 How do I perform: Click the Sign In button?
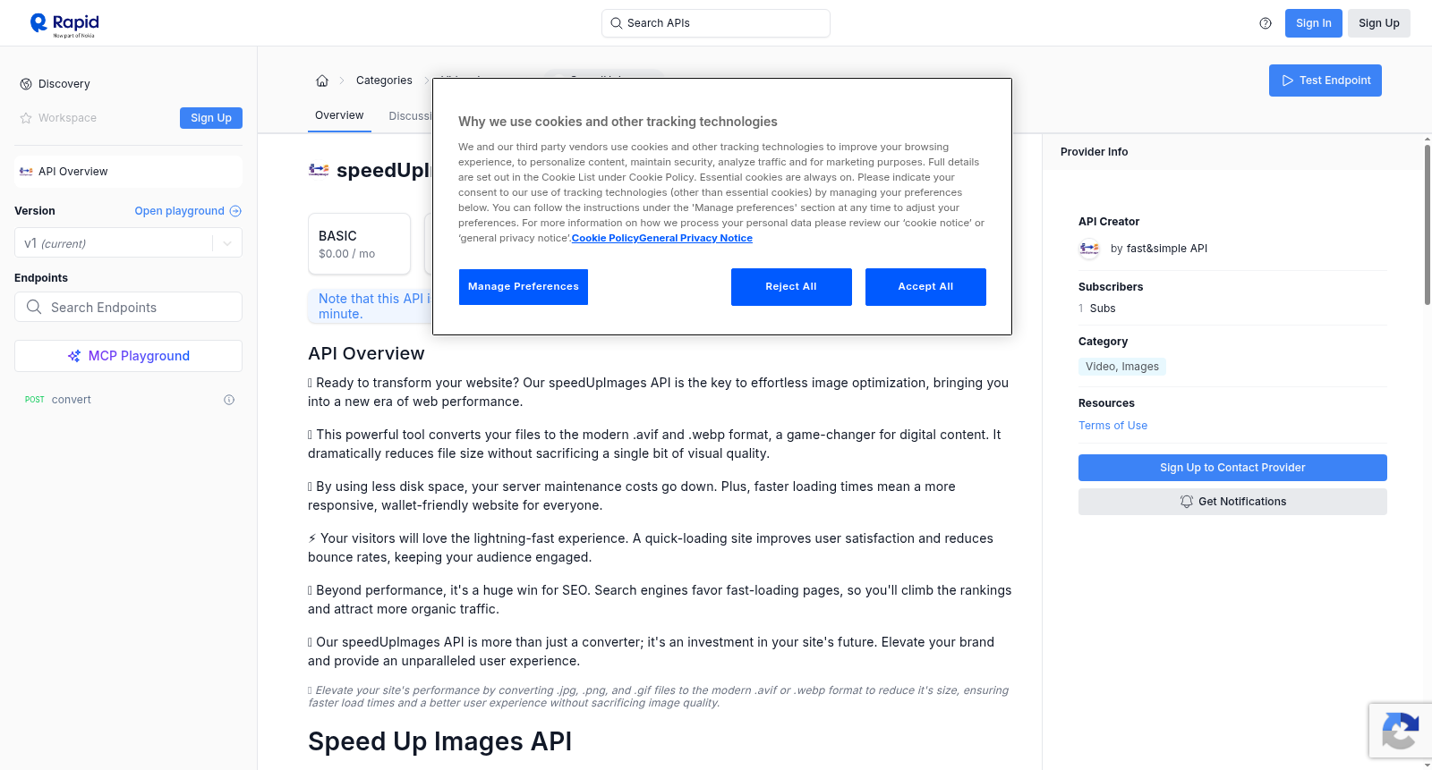pos(1313,23)
